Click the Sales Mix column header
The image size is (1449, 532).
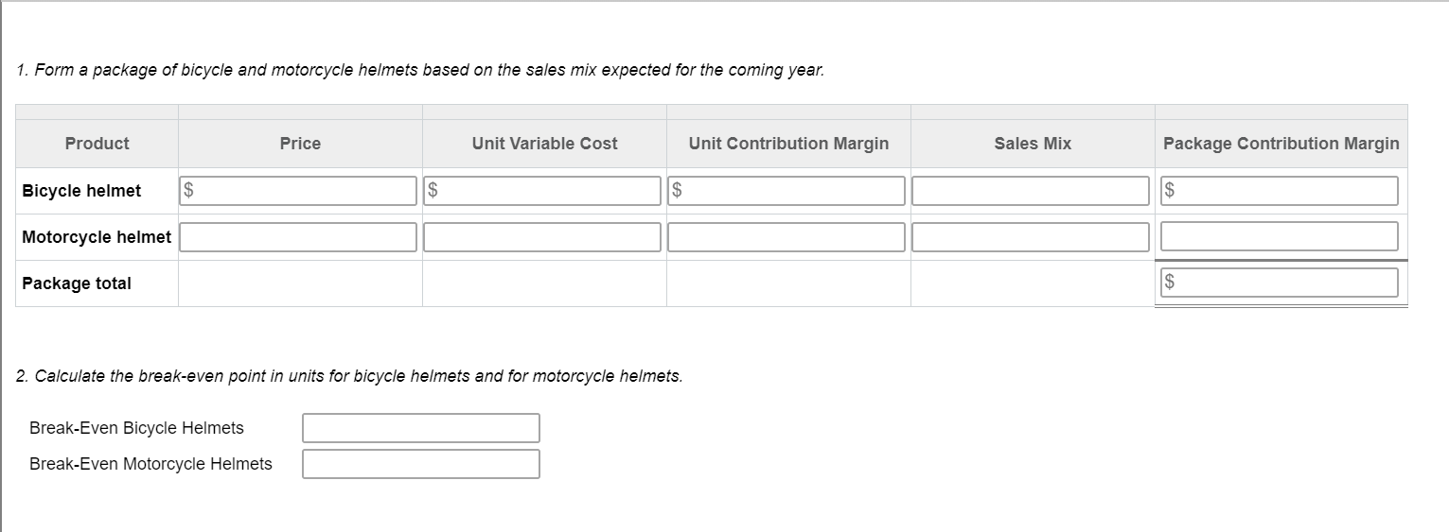pos(1033,144)
